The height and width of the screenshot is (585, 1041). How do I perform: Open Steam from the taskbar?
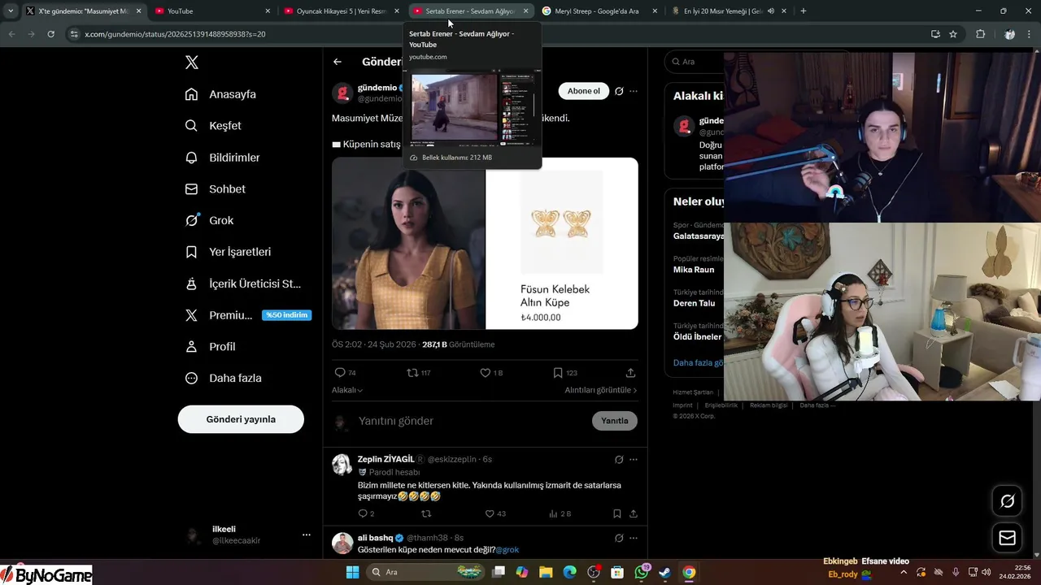(665, 572)
